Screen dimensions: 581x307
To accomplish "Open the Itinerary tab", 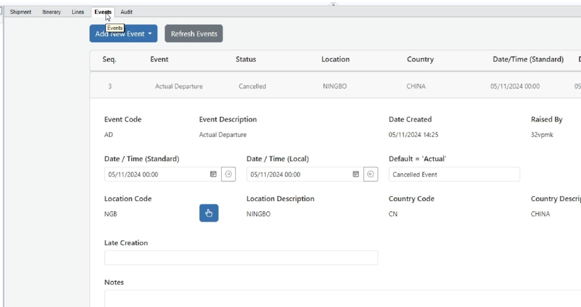I will (x=52, y=12).
